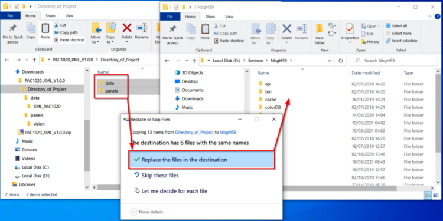Expand More details in Replace or Skip dialog

pos(146,212)
